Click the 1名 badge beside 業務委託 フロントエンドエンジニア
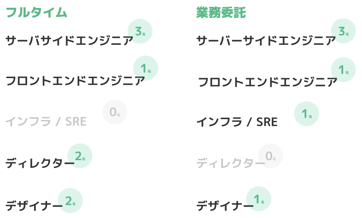 click(x=343, y=70)
